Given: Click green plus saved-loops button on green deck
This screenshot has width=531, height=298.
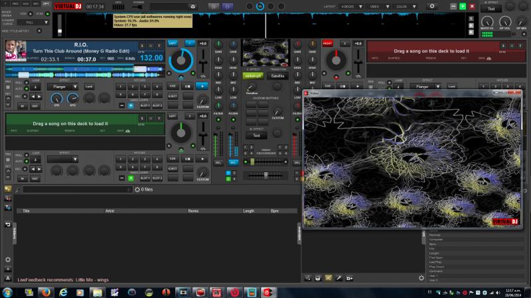Looking at the screenshot, I should [131, 178].
